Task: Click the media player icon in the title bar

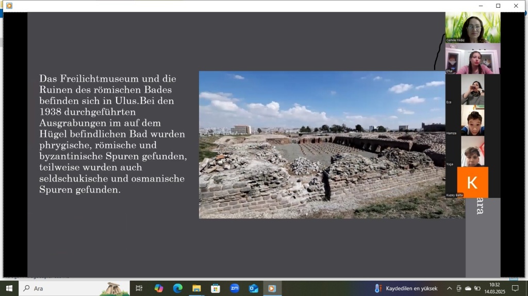Action: coord(9,6)
